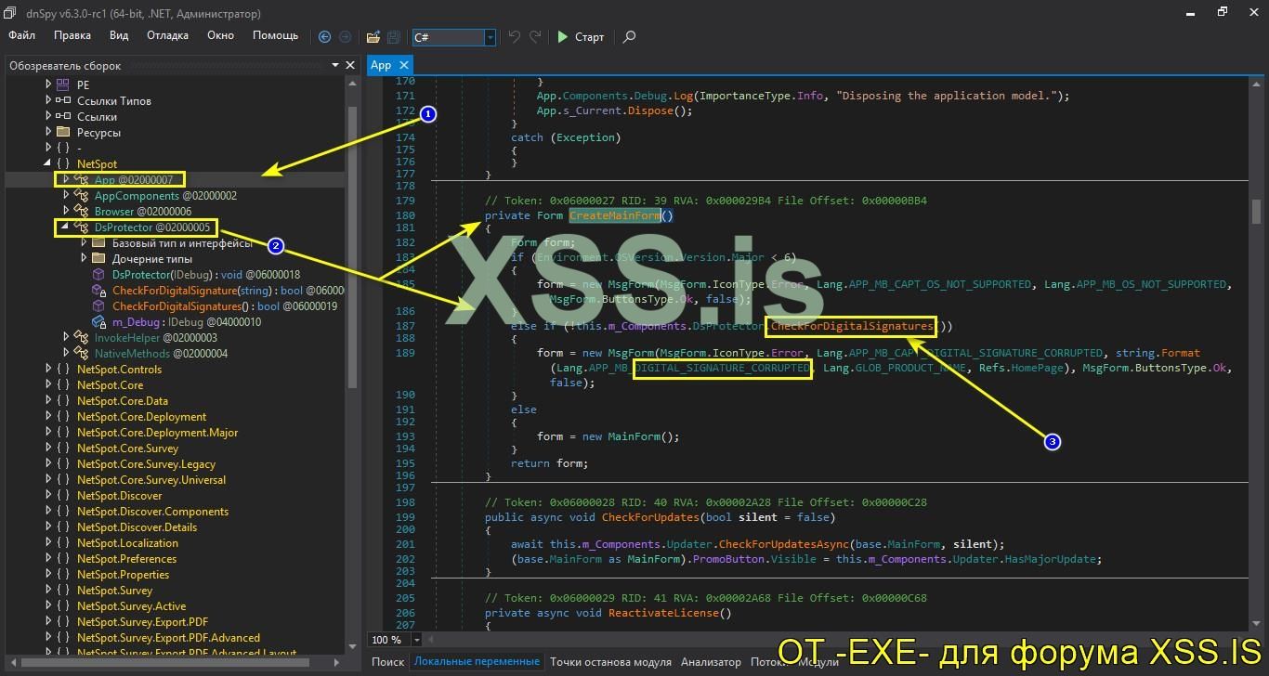Screen dimensions: 1269x676
Task: Open the Вид menu
Action: (x=119, y=35)
